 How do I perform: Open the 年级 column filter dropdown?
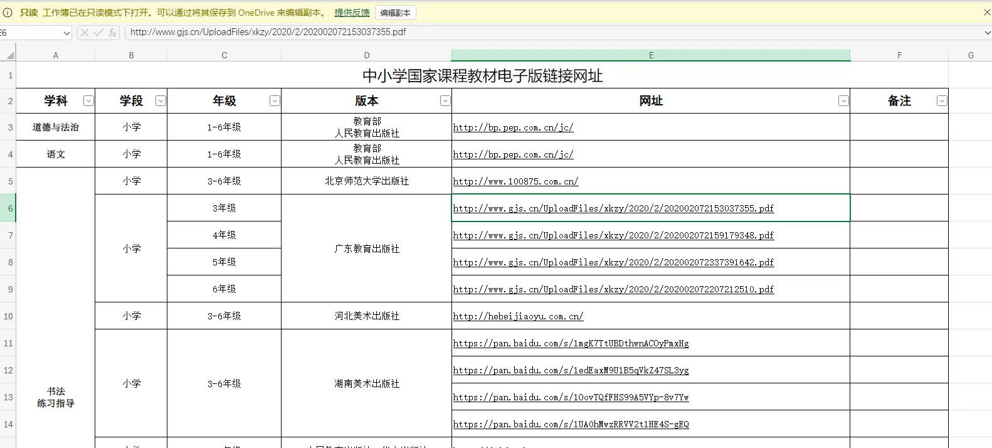coord(275,101)
